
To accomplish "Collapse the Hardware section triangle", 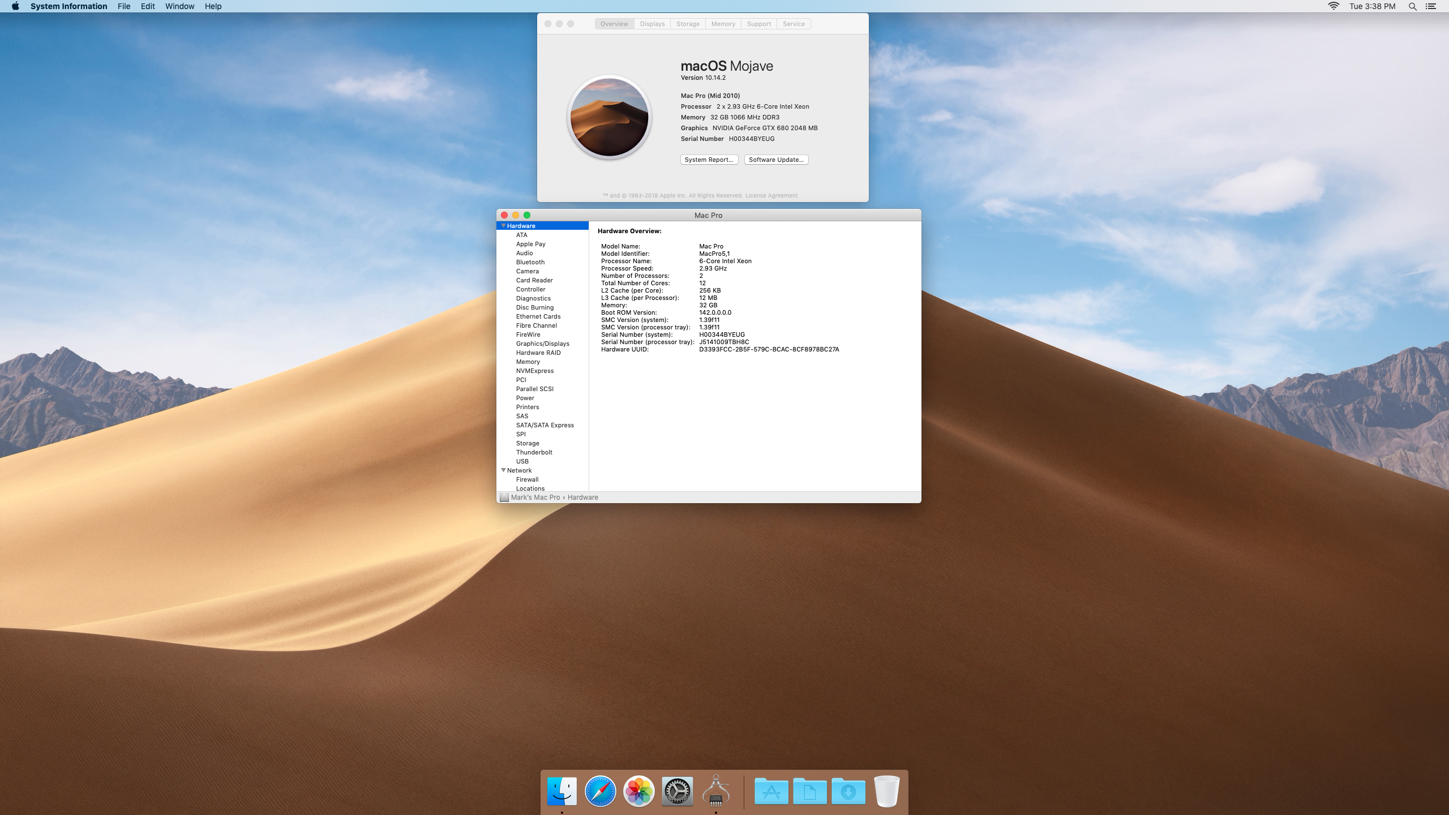I will tap(503, 226).
